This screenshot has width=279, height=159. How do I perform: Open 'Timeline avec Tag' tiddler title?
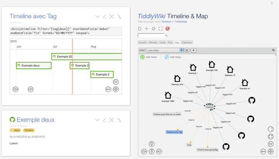tap(33, 16)
